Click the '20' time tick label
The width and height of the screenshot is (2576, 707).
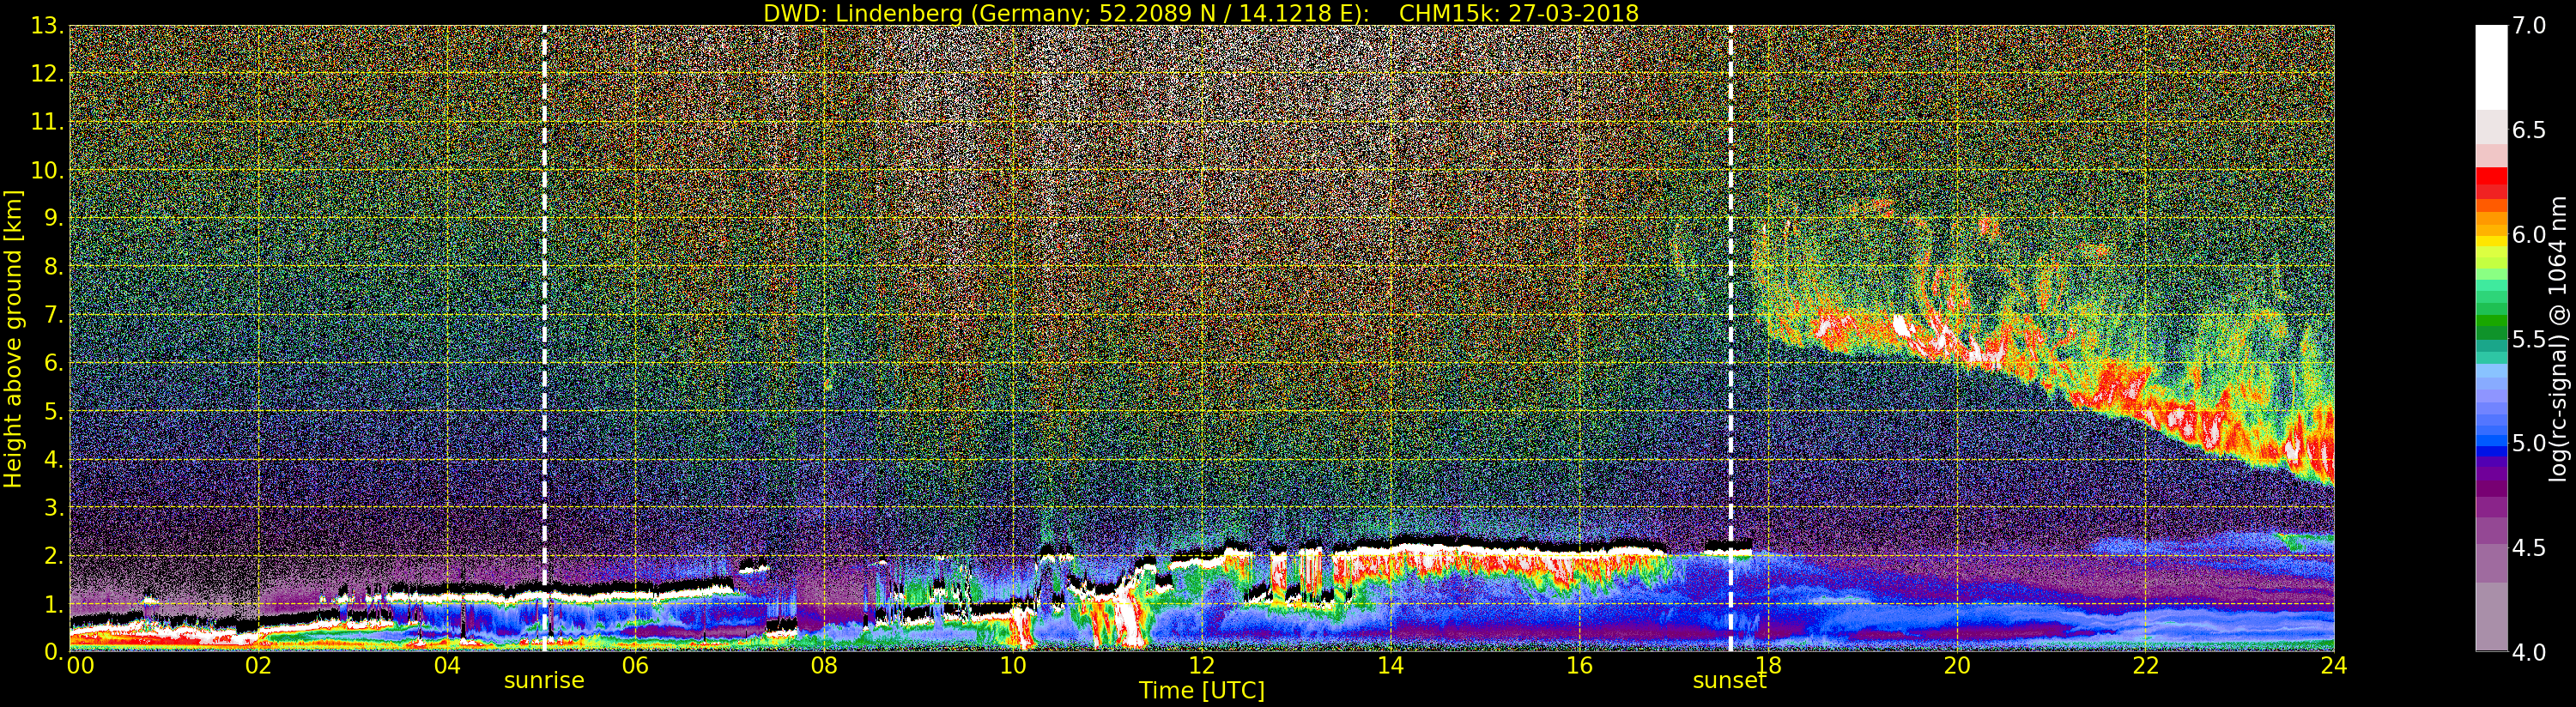(x=1957, y=665)
